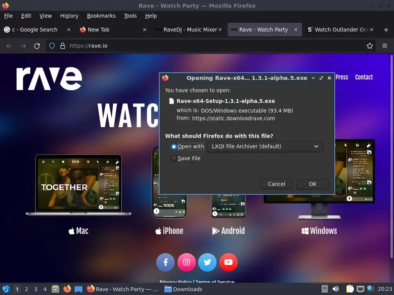
Task: Switch to virtual desktop 4
Action: click(45, 289)
